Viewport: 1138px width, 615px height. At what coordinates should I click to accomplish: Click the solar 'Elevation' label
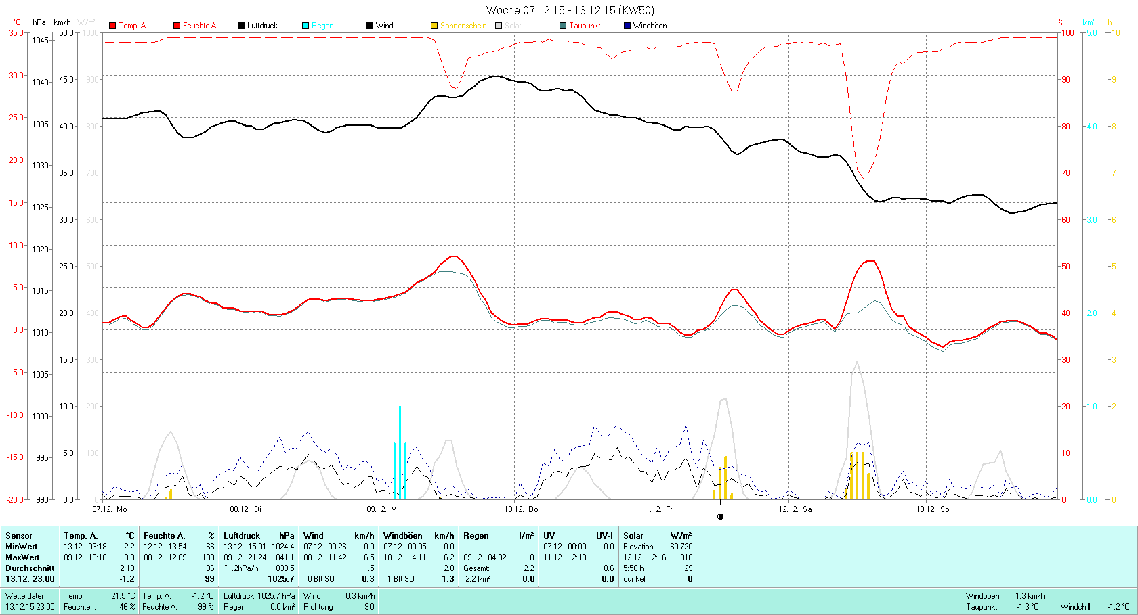(639, 547)
